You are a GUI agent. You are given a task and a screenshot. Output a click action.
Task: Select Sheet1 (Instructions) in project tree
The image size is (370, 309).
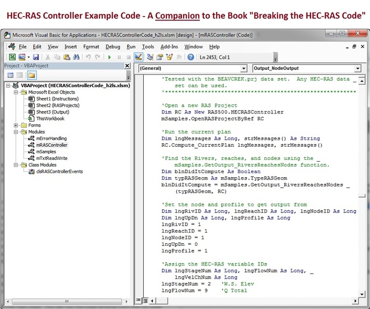tap(57, 99)
